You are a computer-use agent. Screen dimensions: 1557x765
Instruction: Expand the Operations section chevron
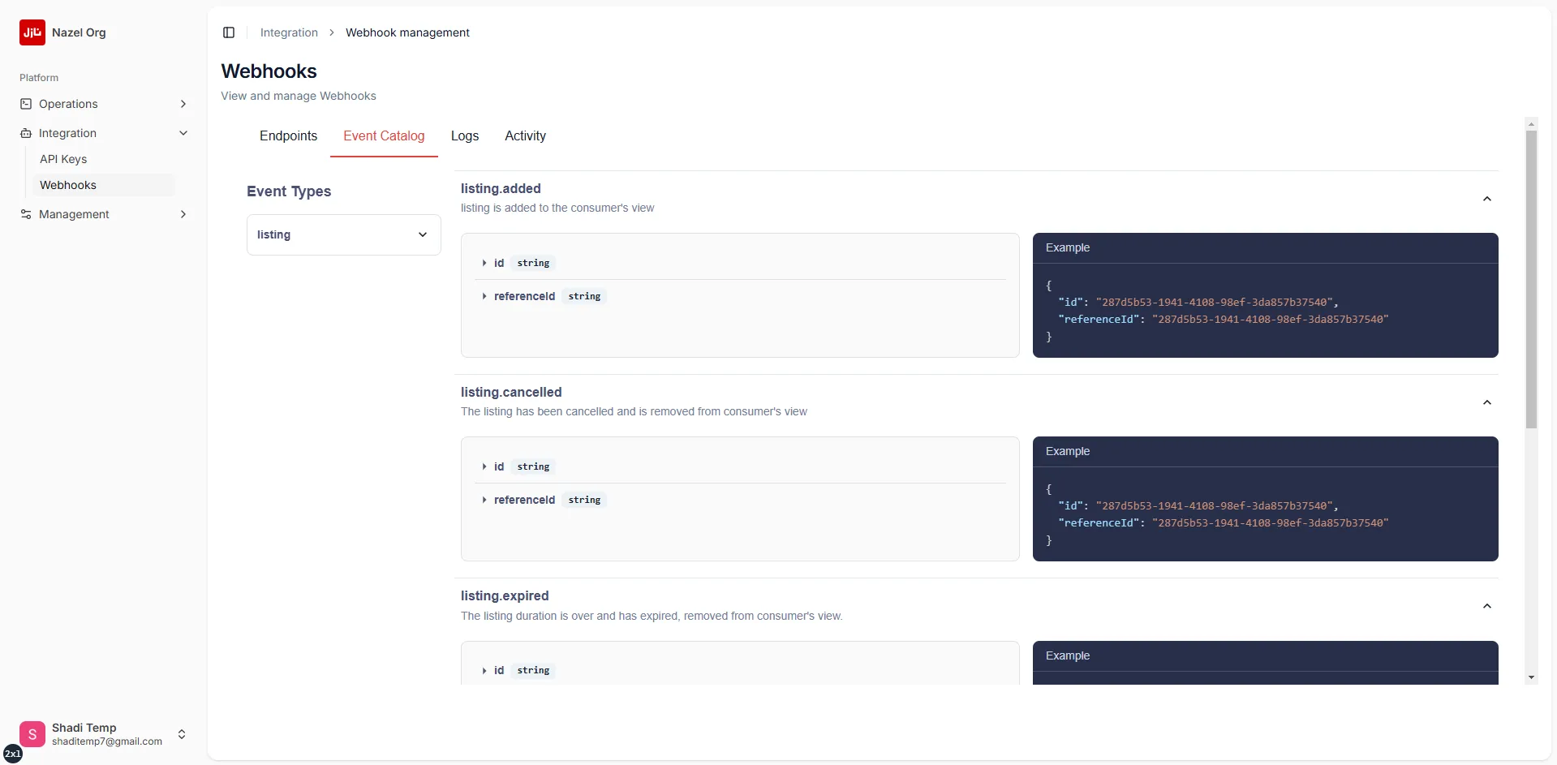click(x=183, y=103)
